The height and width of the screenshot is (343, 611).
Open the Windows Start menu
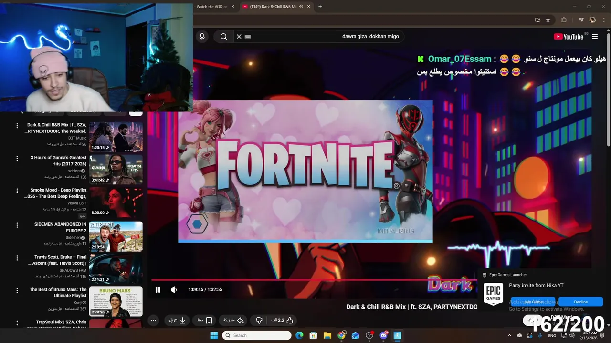coord(214,335)
